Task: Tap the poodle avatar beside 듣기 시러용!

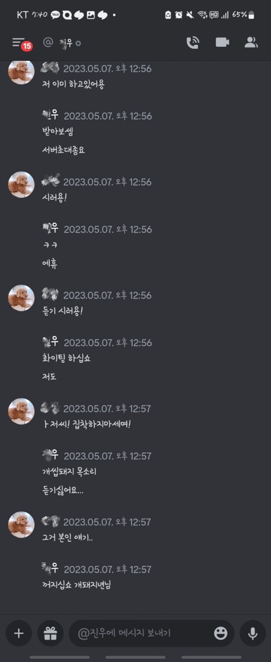Action: pyautogui.click(x=21, y=298)
